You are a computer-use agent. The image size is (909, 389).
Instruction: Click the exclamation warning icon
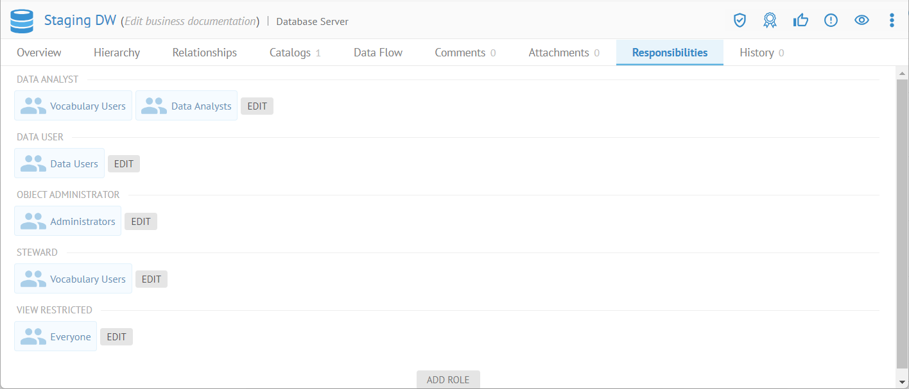[x=831, y=21]
